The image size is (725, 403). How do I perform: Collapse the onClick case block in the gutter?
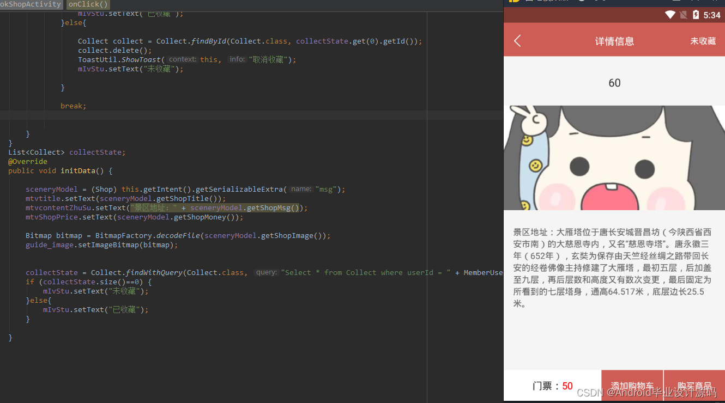4,13
